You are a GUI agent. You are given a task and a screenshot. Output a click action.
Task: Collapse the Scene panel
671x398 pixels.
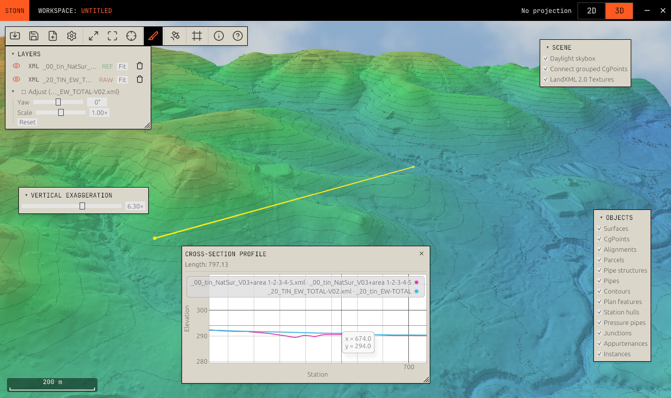pyautogui.click(x=547, y=48)
